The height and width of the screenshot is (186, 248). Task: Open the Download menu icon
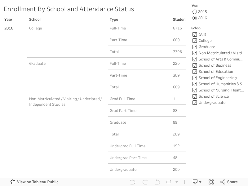click(x=197, y=182)
